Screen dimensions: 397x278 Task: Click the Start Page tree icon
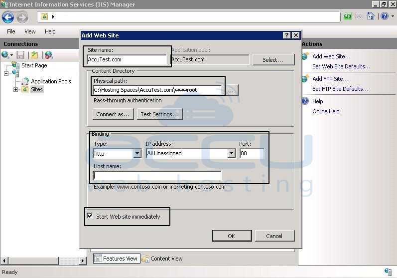(x=16, y=65)
